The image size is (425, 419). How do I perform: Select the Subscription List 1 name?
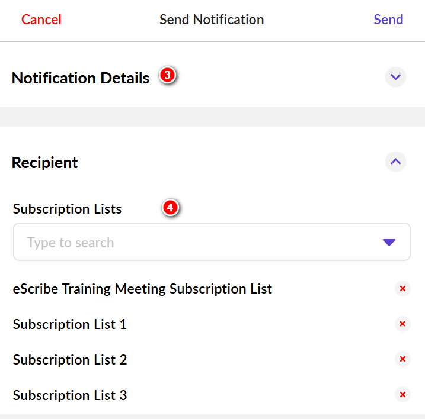tap(70, 324)
